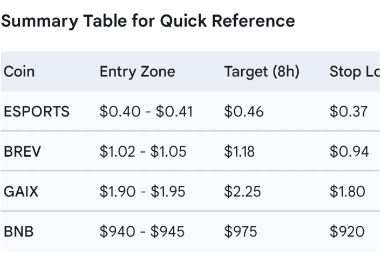The width and height of the screenshot is (380, 254).
Task: Select the BNB coin cell
Action: pyautogui.click(x=19, y=232)
